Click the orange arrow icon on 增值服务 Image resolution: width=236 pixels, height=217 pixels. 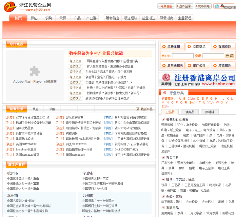point(215,66)
